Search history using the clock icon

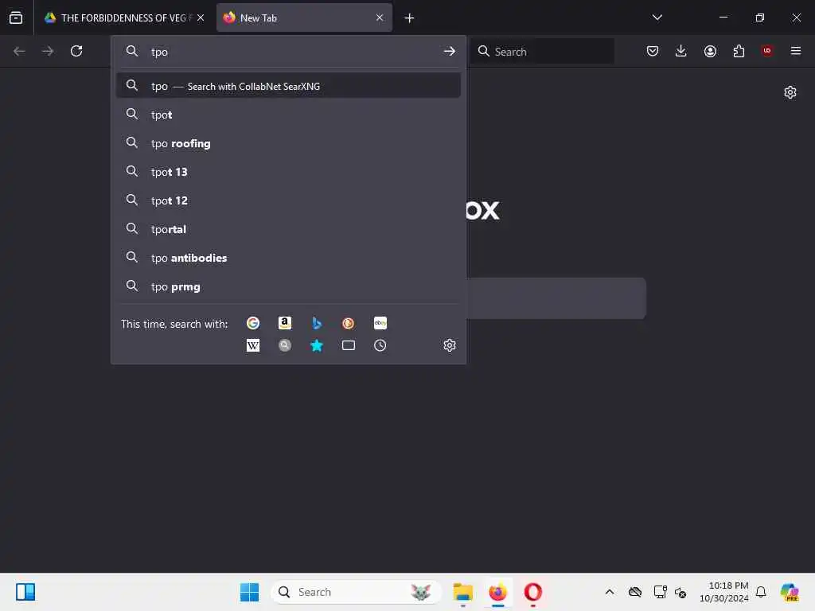click(x=380, y=345)
